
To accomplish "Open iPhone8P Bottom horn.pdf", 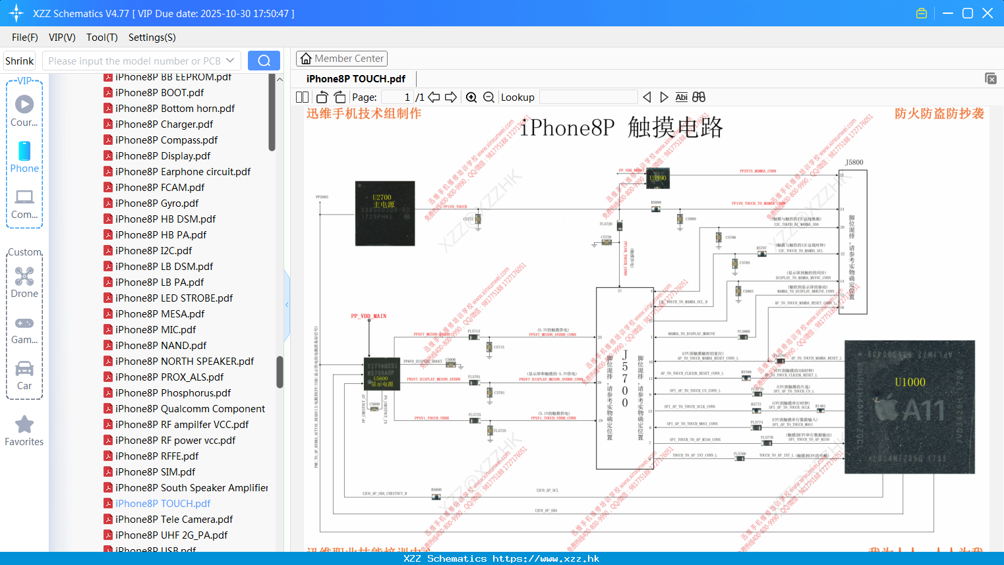I will tap(175, 109).
